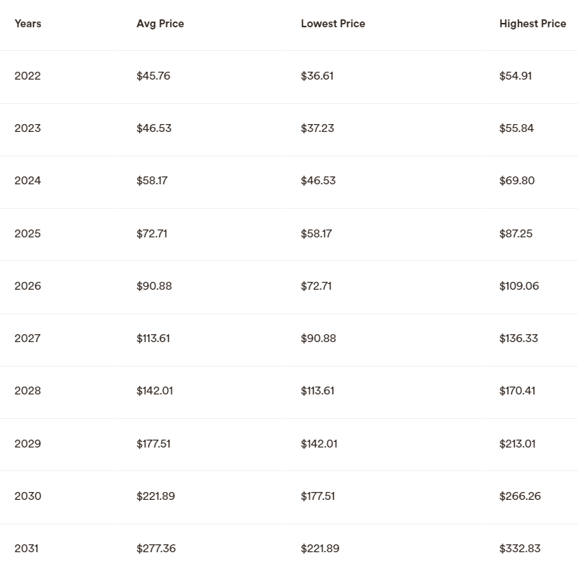Click the Avg Price column header

[x=160, y=24]
